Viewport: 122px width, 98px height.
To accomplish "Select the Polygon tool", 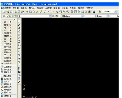I will [19, 31].
